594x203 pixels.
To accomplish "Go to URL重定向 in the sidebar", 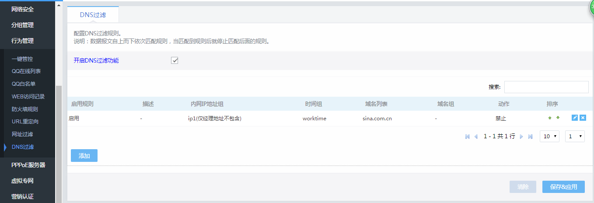I will pos(25,121).
